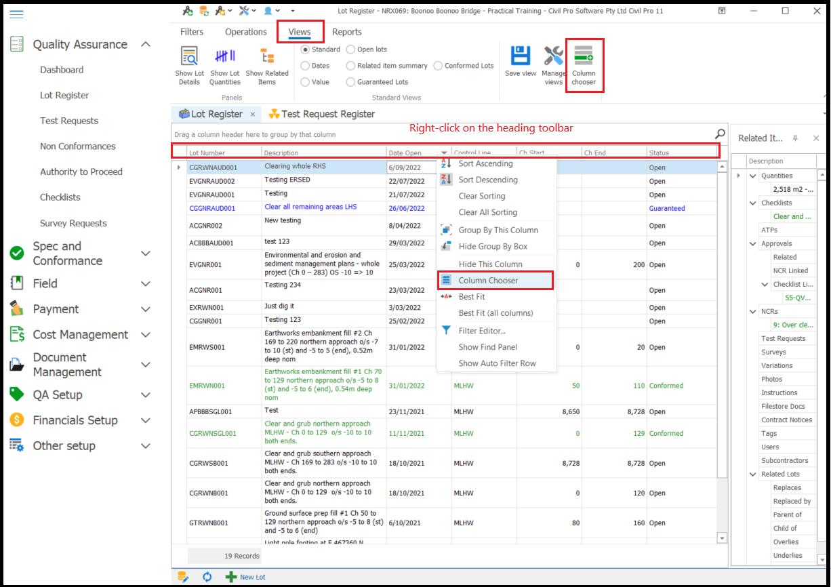Choose Sort Descending from context menu
This screenshot has width=831, height=587.
pyautogui.click(x=497, y=180)
